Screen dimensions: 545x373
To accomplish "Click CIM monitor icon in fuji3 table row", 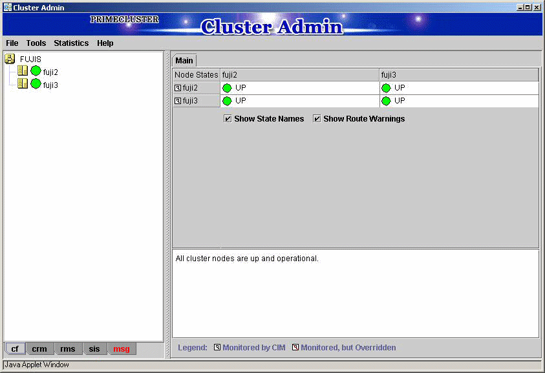I will [x=178, y=101].
